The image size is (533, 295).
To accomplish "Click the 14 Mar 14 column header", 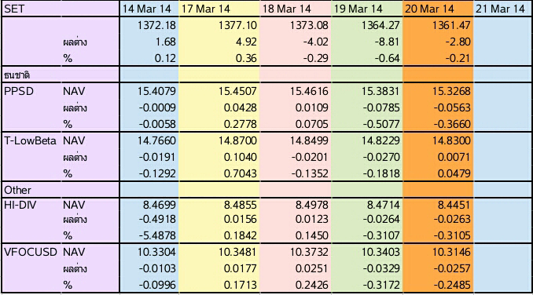I will click(x=146, y=9).
